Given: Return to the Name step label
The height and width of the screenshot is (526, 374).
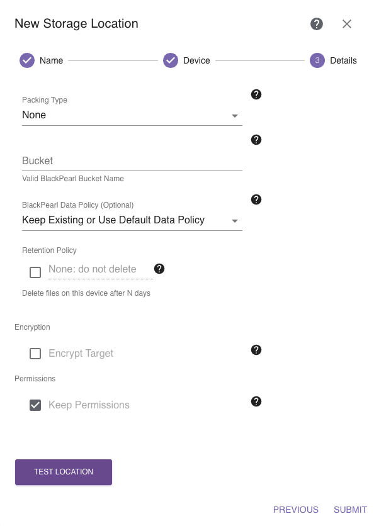Looking at the screenshot, I should click(x=51, y=61).
